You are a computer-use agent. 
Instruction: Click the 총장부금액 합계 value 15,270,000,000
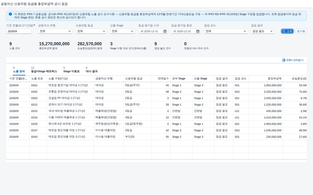point(54,44)
